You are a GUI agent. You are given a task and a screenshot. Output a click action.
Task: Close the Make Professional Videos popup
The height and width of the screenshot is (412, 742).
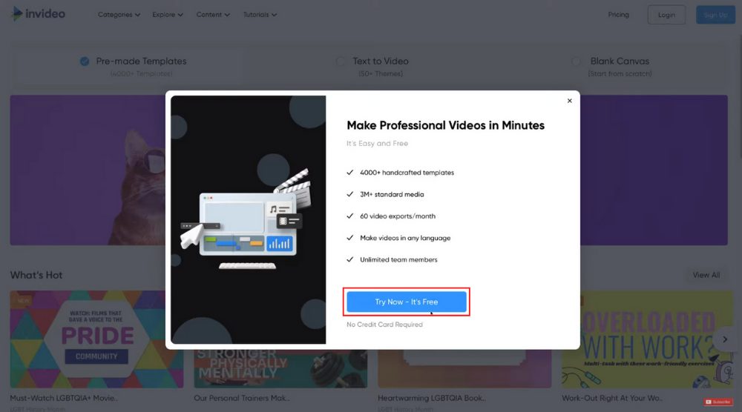click(570, 101)
